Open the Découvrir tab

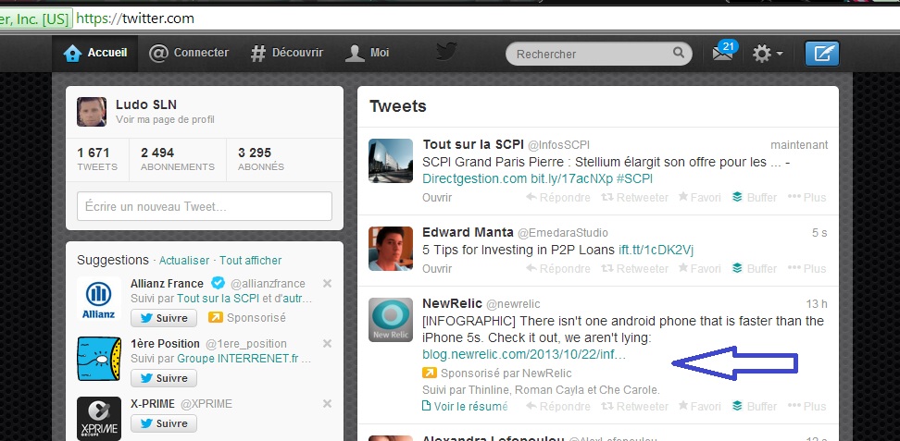(287, 54)
